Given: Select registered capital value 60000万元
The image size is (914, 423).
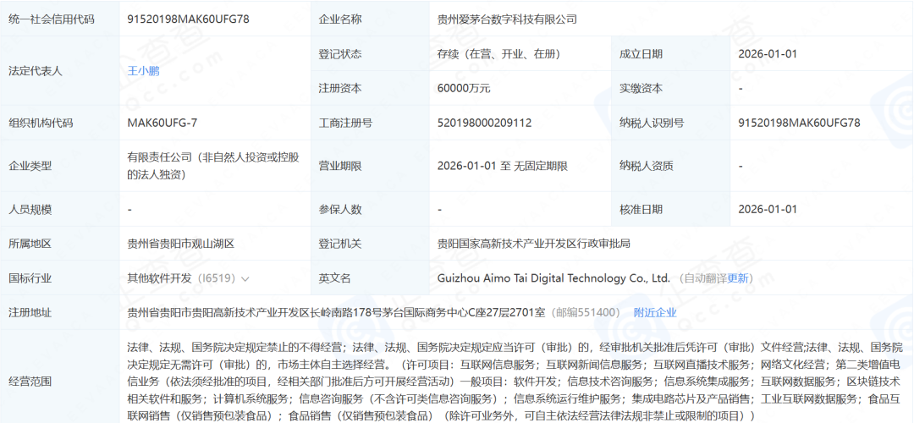Looking at the screenshot, I should click(x=464, y=89).
